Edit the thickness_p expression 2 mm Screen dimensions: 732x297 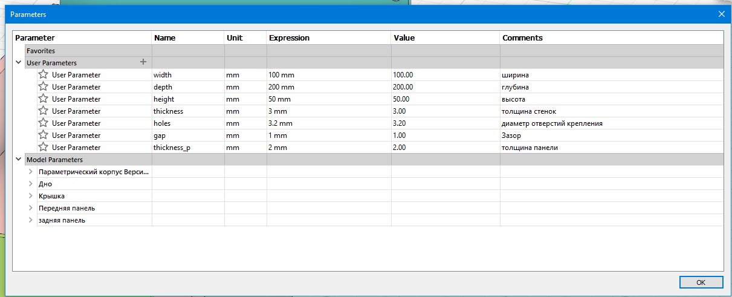click(329, 148)
